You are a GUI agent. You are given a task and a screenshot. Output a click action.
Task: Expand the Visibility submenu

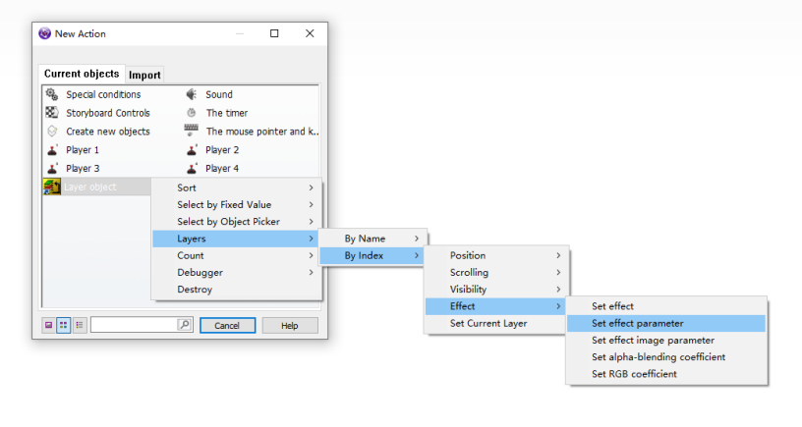pos(496,290)
